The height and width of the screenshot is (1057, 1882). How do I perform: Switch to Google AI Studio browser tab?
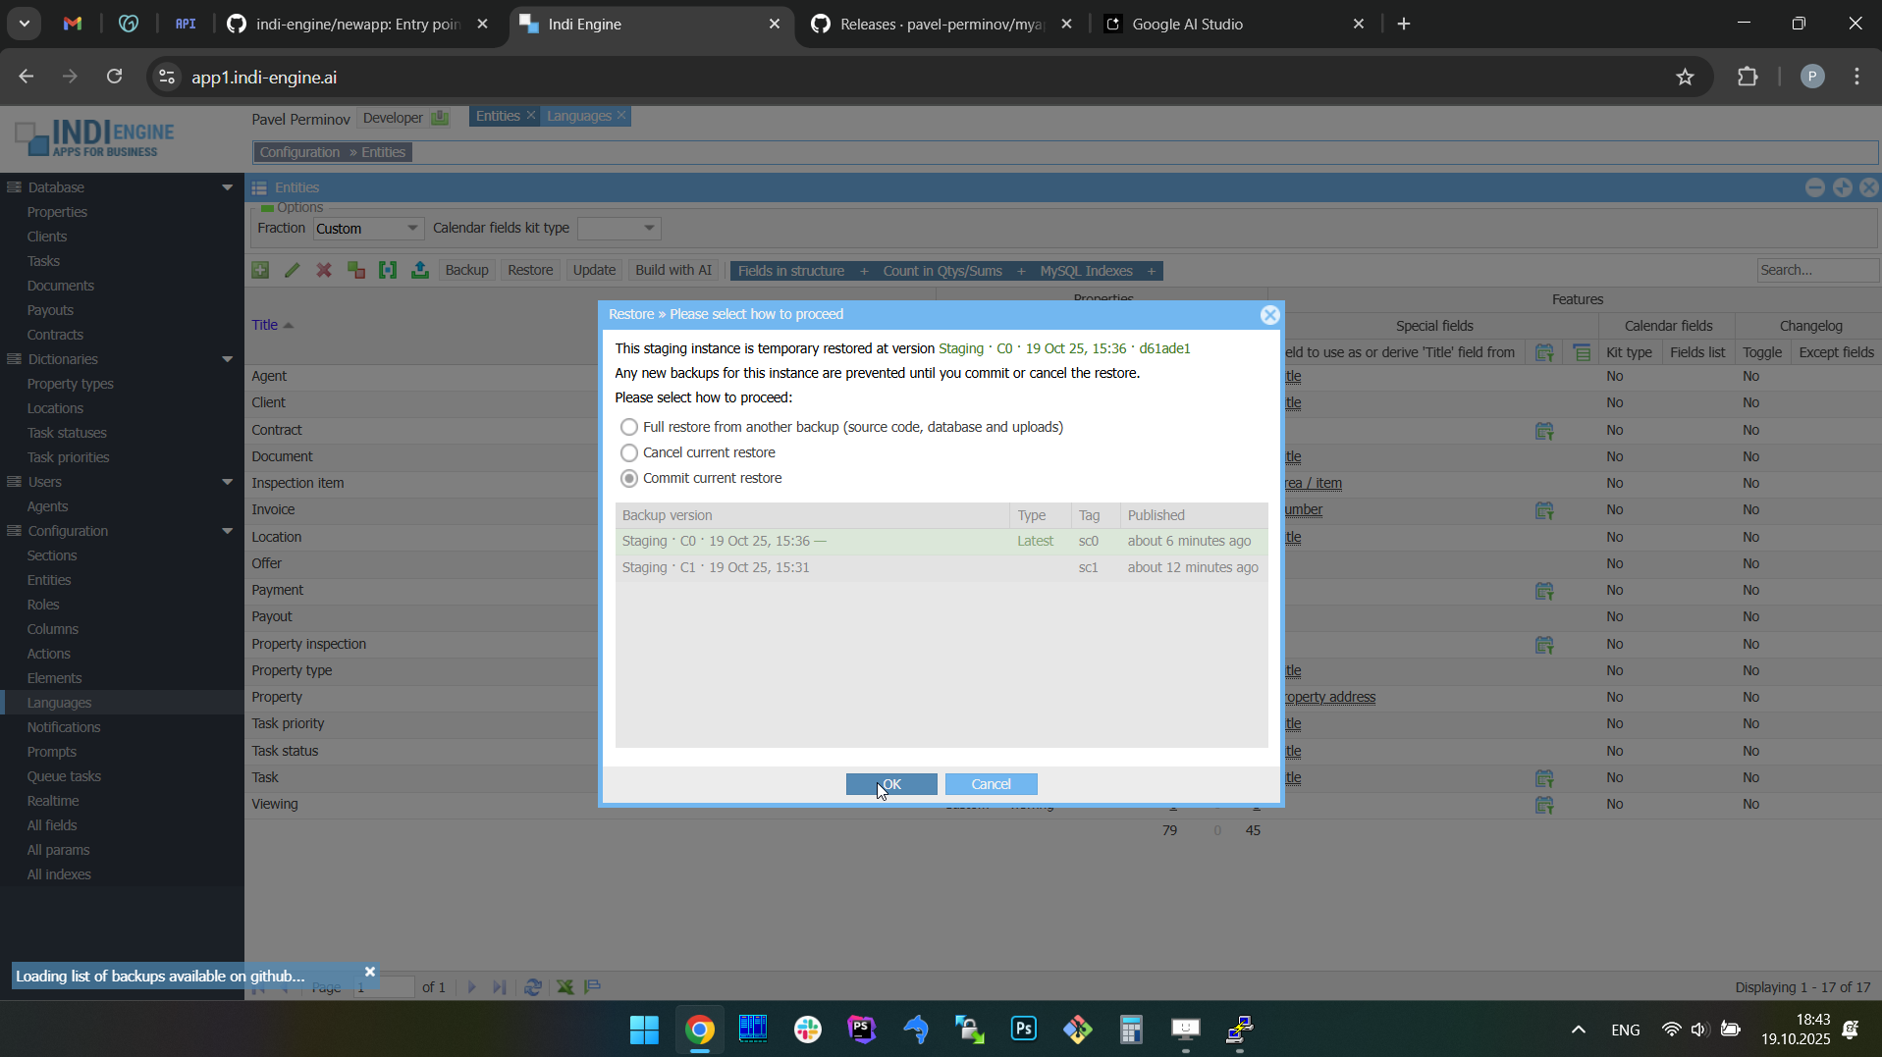click(1188, 25)
